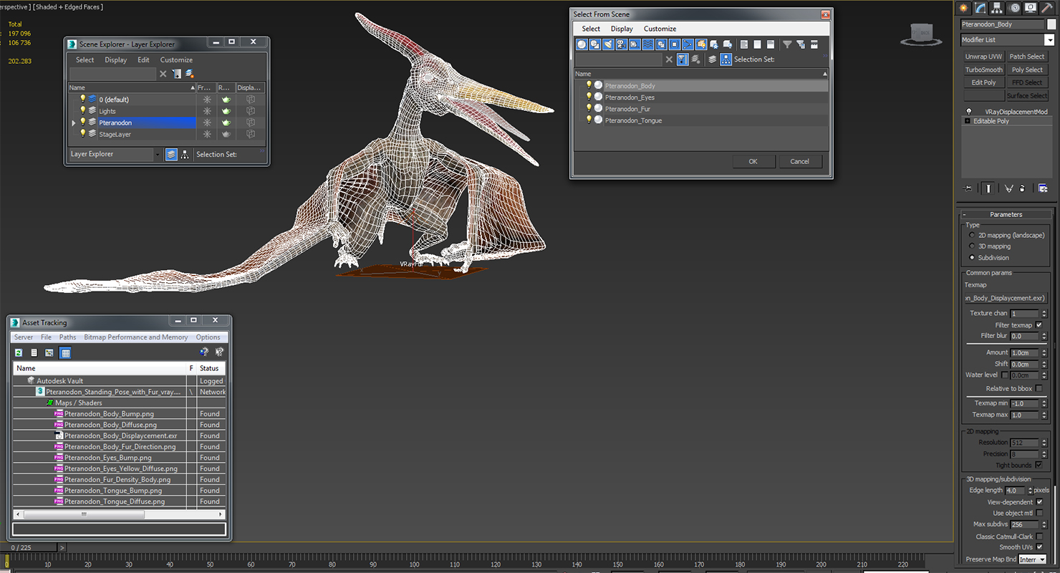Toggle the Classic Catmull-Clark checkbox
This screenshot has width=1060, height=573.
(x=1039, y=536)
